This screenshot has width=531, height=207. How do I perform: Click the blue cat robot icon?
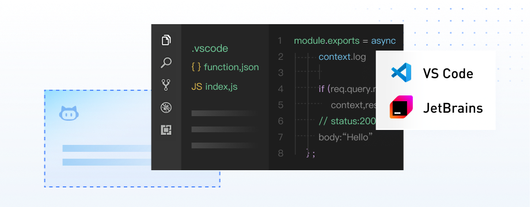(69, 113)
